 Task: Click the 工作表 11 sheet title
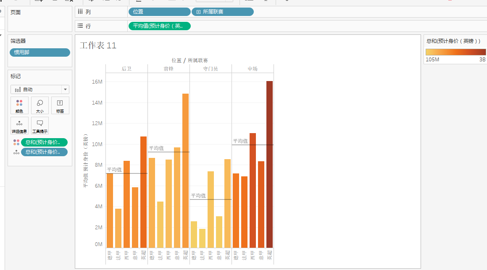pos(98,45)
